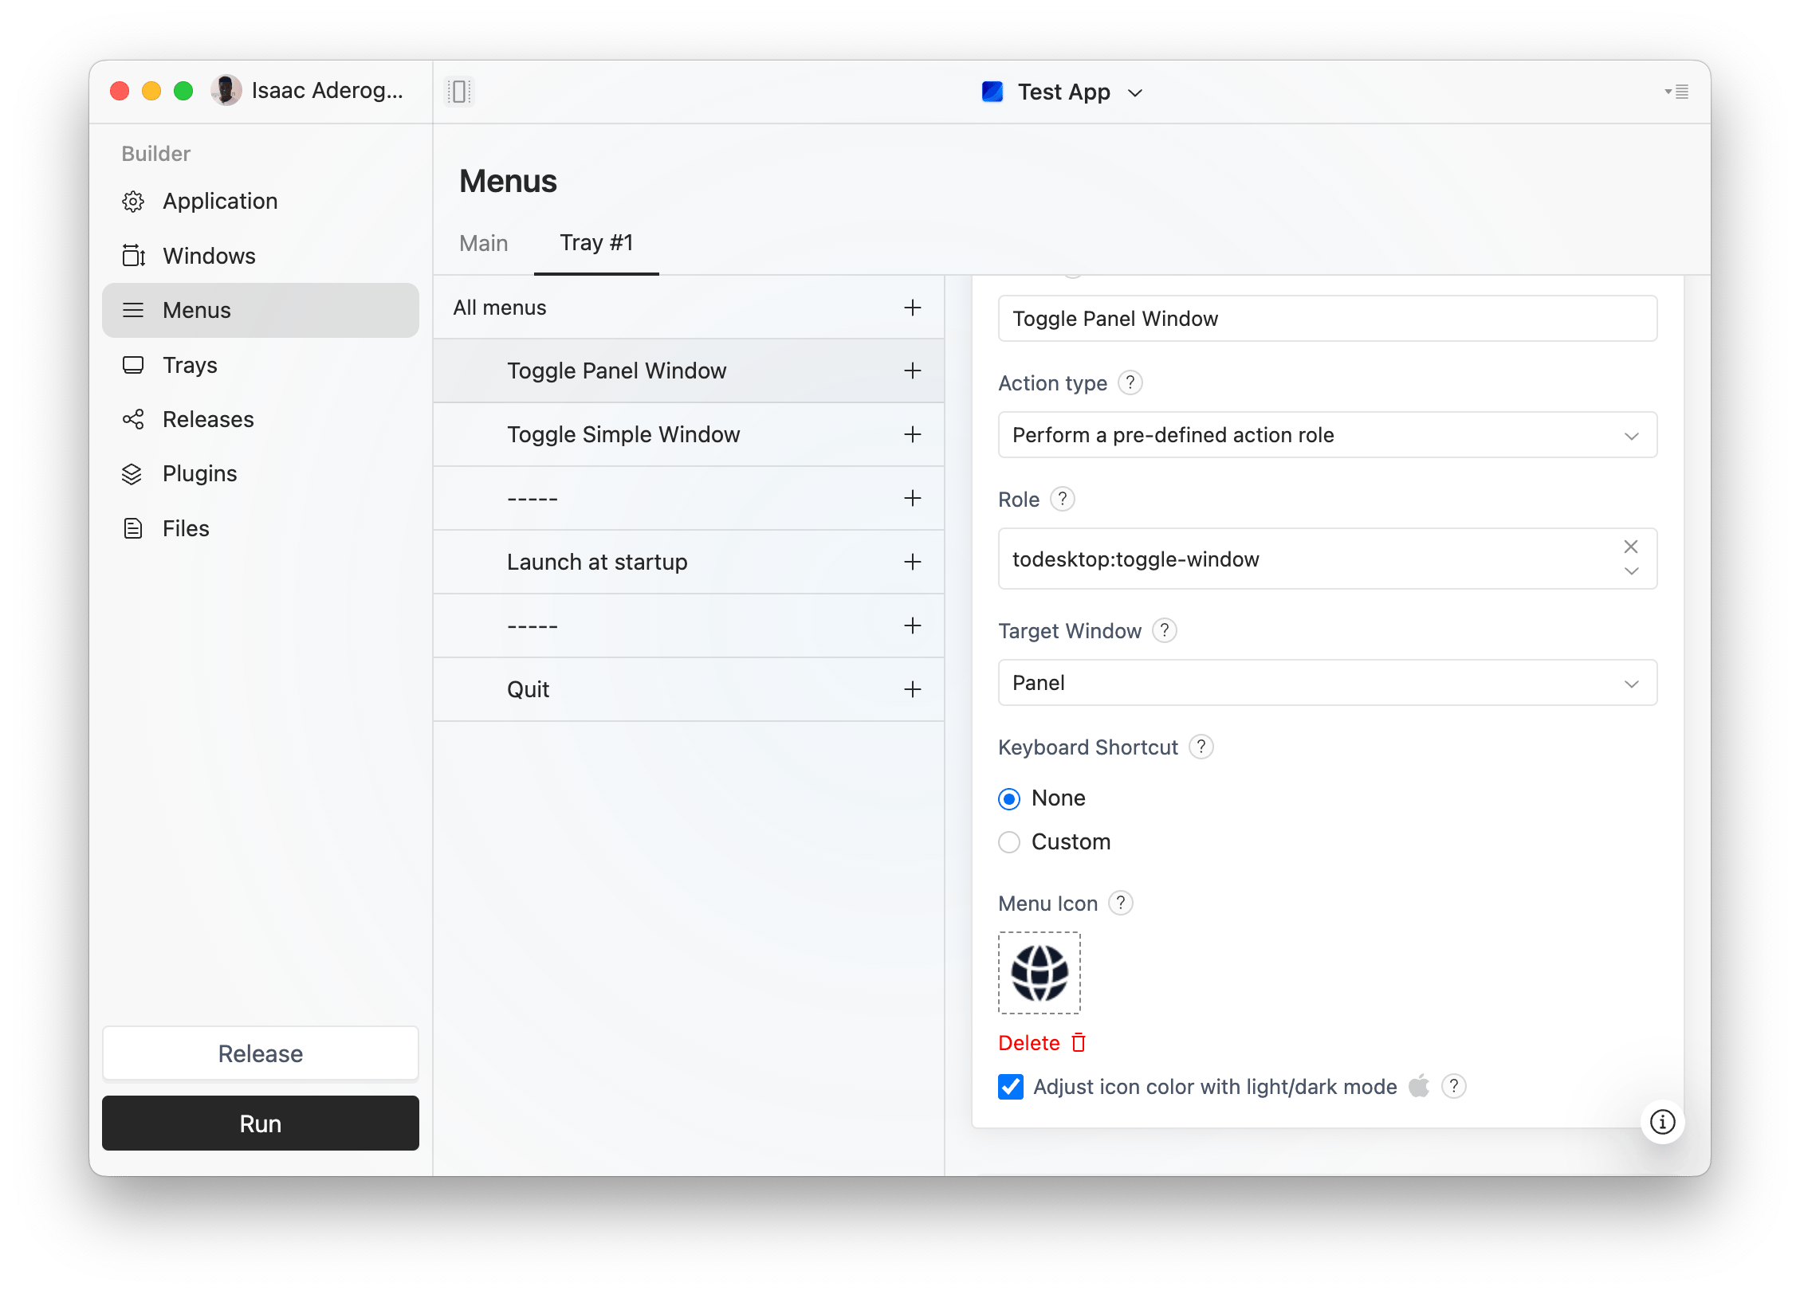Open Application settings from the sidebar
The width and height of the screenshot is (1800, 1294).
[x=219, y=201]
